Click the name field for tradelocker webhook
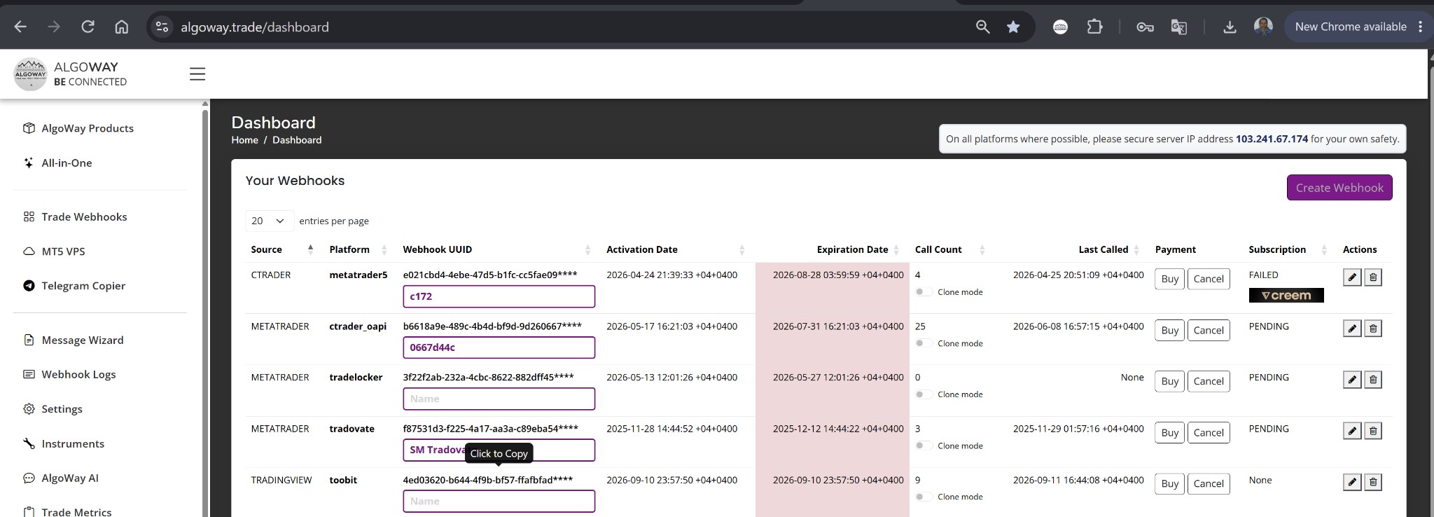This screenshot has width=1434, height=517. (499, 399)
